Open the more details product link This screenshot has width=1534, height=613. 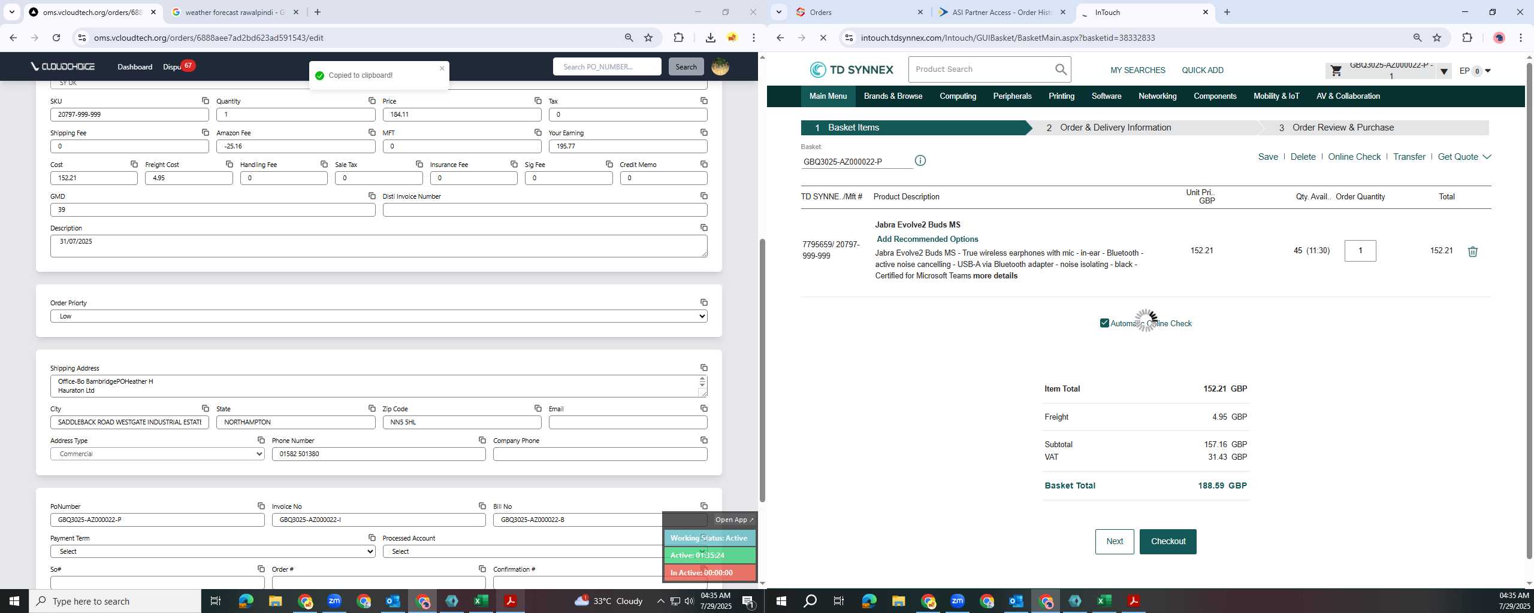coord(995,276)
